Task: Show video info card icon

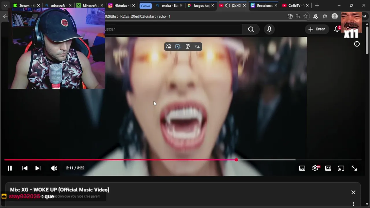Action: (x=357, y=44)
